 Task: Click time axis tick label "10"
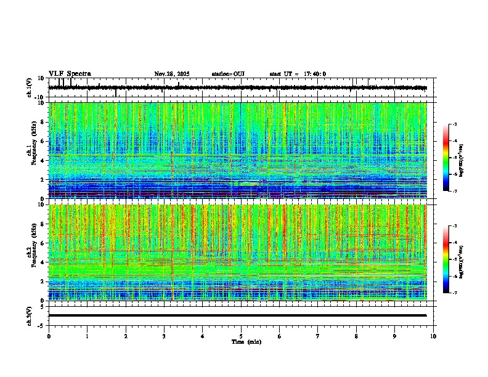point(433,336)
